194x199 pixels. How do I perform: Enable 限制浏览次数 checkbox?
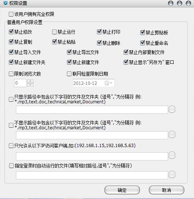coord(11,74)
